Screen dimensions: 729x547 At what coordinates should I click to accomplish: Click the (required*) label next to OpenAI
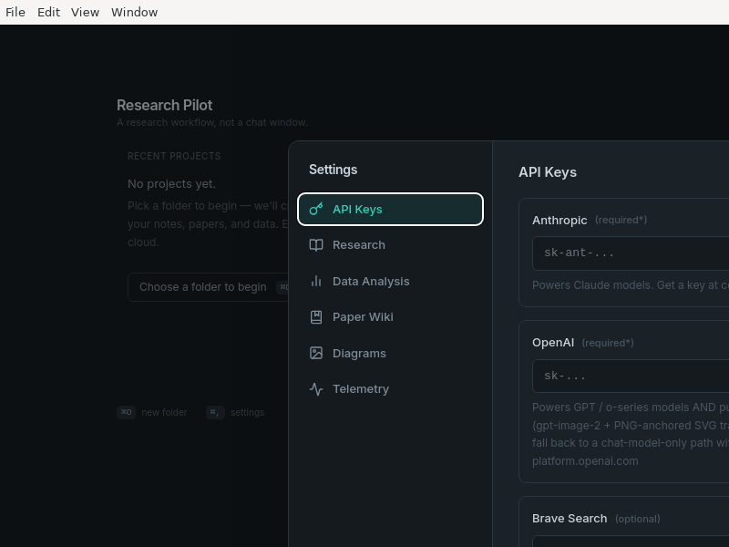pyautogui.click(x=608, y=344)
